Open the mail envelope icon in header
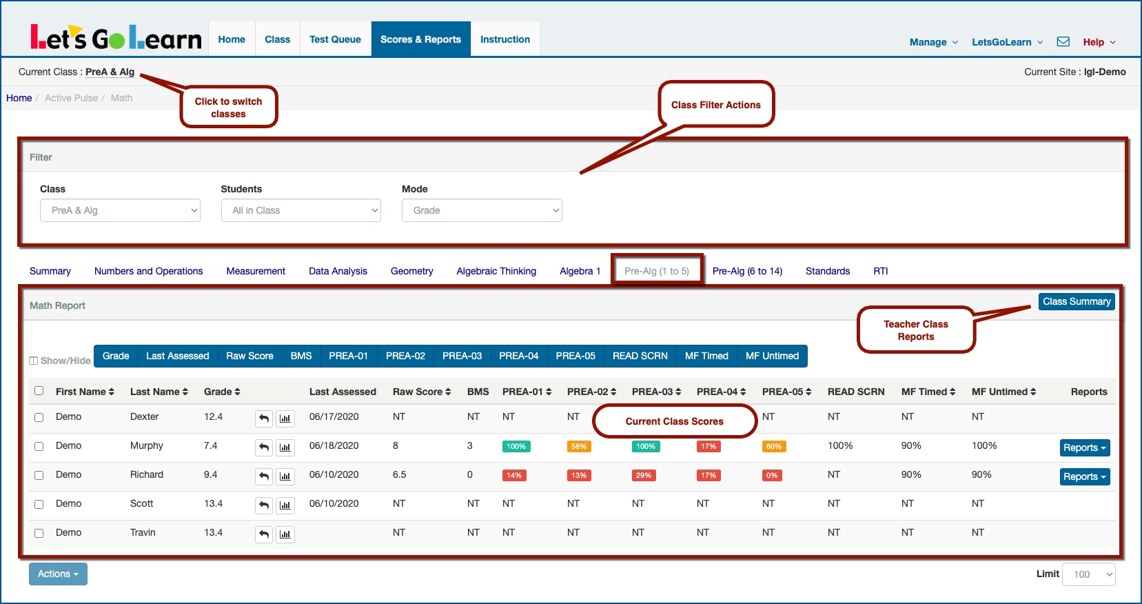 click(1063, 41)
